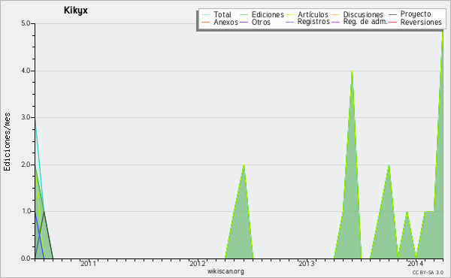Select the 'Reg. de adm.' legend label
The width and height of the screenshot is (451, 278).
point(365,22)
